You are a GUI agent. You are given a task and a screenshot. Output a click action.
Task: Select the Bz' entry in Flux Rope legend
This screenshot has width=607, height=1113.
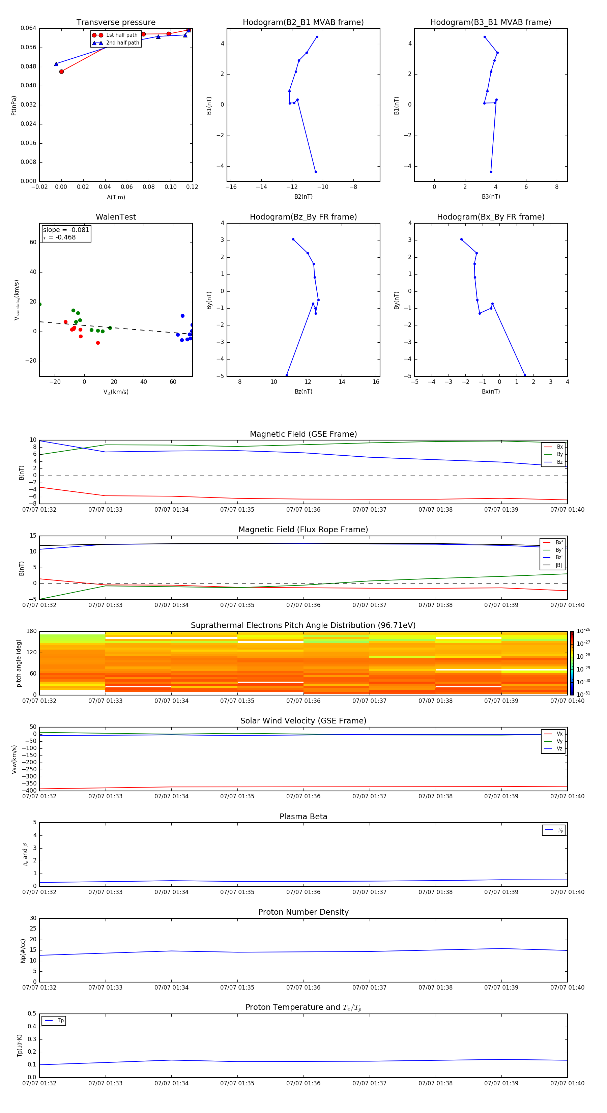click(x=553, y=558)
